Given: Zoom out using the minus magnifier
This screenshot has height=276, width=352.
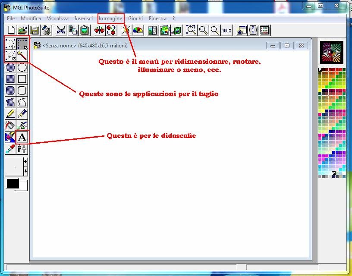Looking at the screenshot, I should 215,30.
